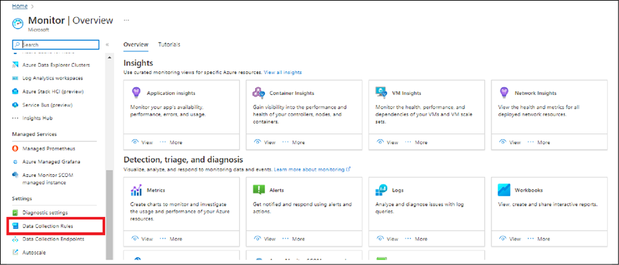This screenshot has height=265, width=619.
Task: Open Learn more about monitoring link
Action: tap(313, 169)
